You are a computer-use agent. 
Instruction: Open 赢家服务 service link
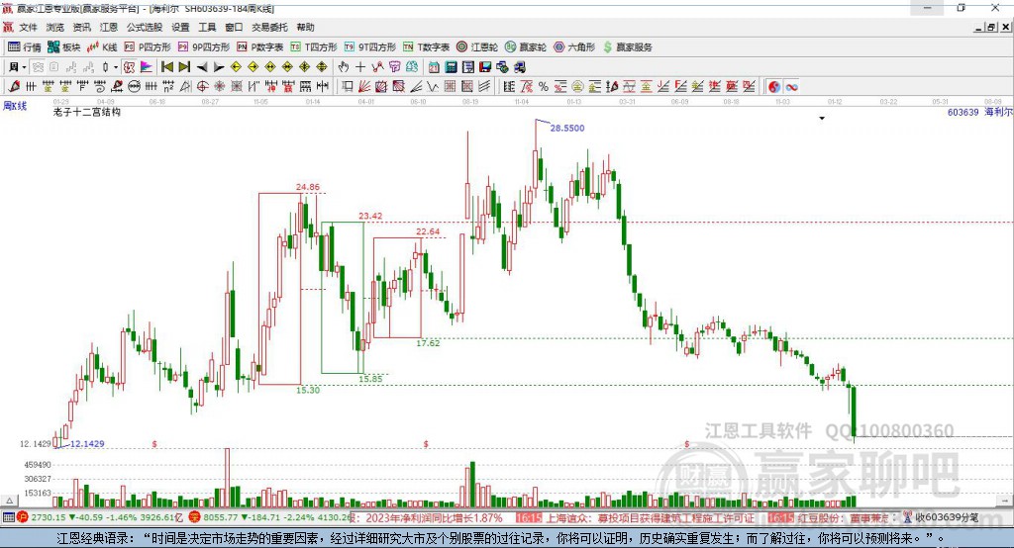point(627,47)
